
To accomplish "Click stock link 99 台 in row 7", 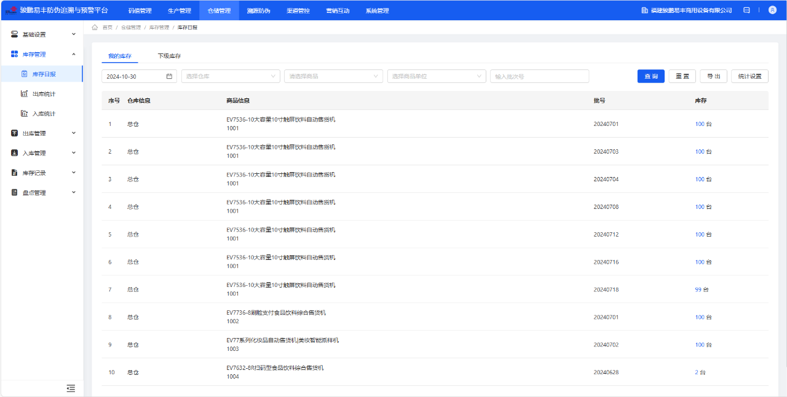I will pos(701,289).
